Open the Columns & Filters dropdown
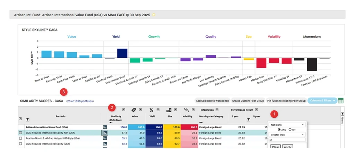Image resolution: width=355 pixels, height=158 pixels. click(x=322, y=101)
